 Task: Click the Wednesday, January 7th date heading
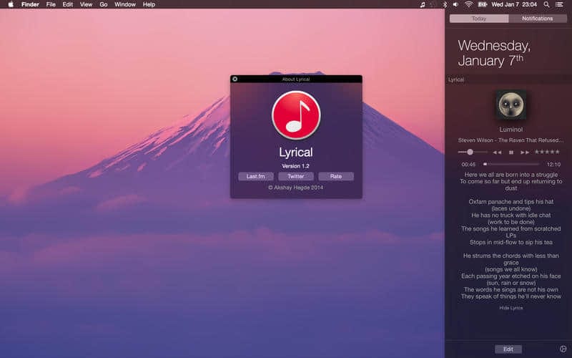pyautogui.click(x=494, y=53)
